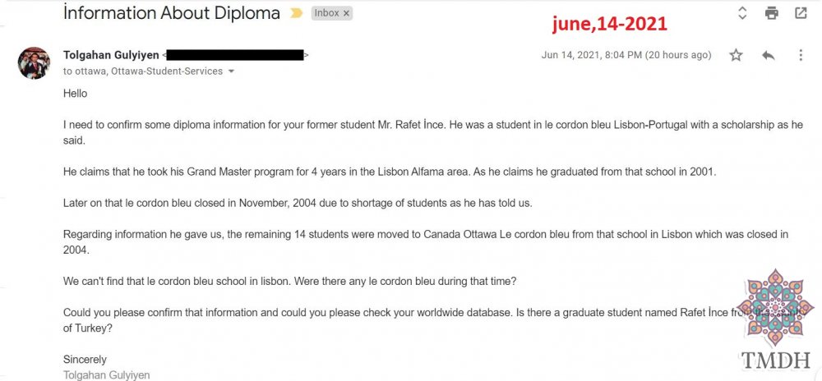The height and width of the screenshot is (381, 822).
Task: Click the email subject Information About Diploma
Action: point(172,13)
